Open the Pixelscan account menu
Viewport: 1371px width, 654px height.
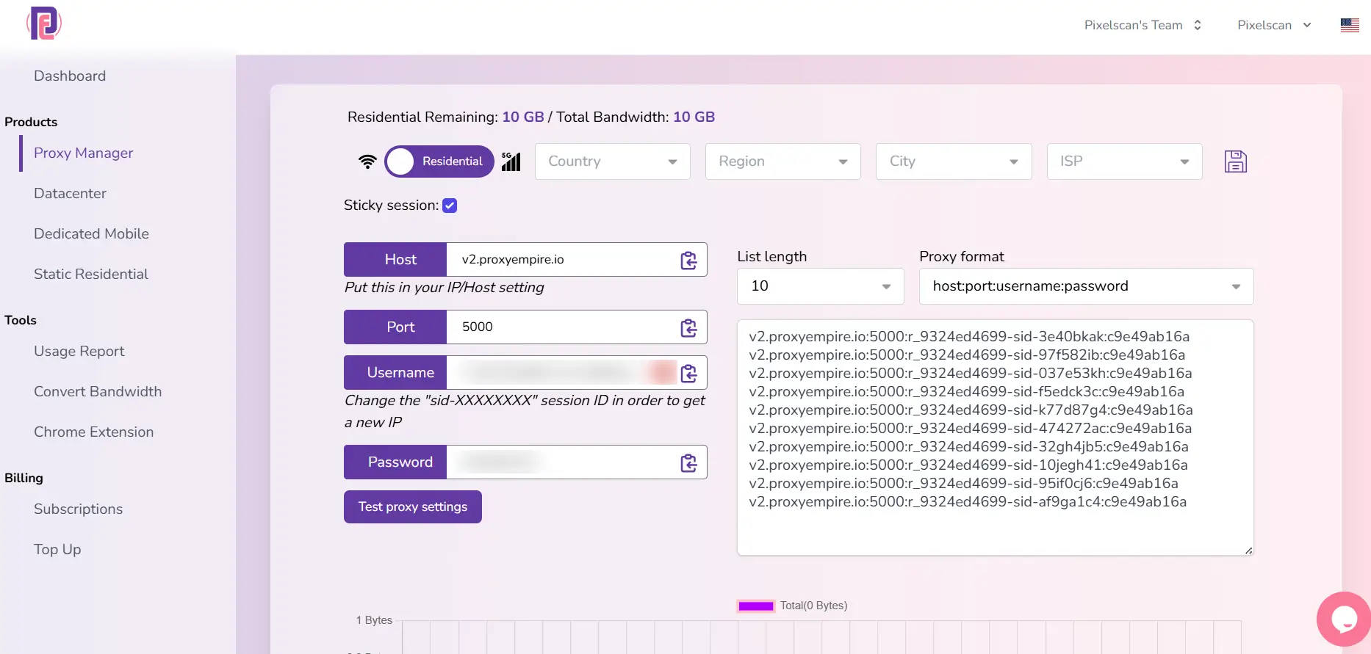[1274, 25]
